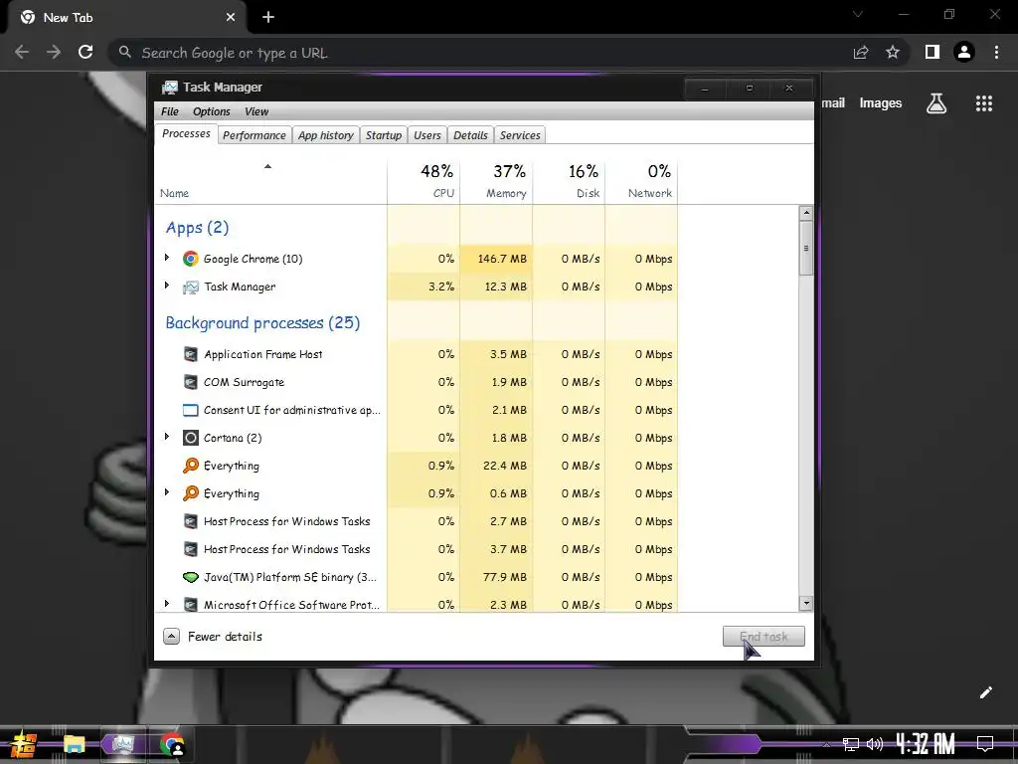Click Host Process icon with 2.7 MB memory
Image resolution: width=1018 pixels, height=764 pixels.
coord(190,521)
